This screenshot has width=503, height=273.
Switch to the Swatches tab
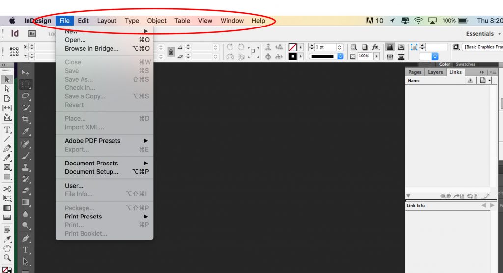click(466, 64)
